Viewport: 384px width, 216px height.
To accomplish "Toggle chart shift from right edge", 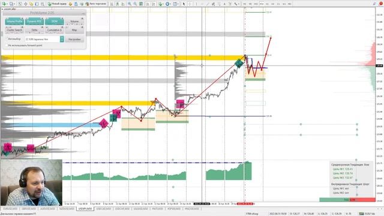I will [x=154, y=4].
